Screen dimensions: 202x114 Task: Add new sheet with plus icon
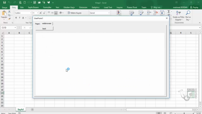click(x=32, y=110)
